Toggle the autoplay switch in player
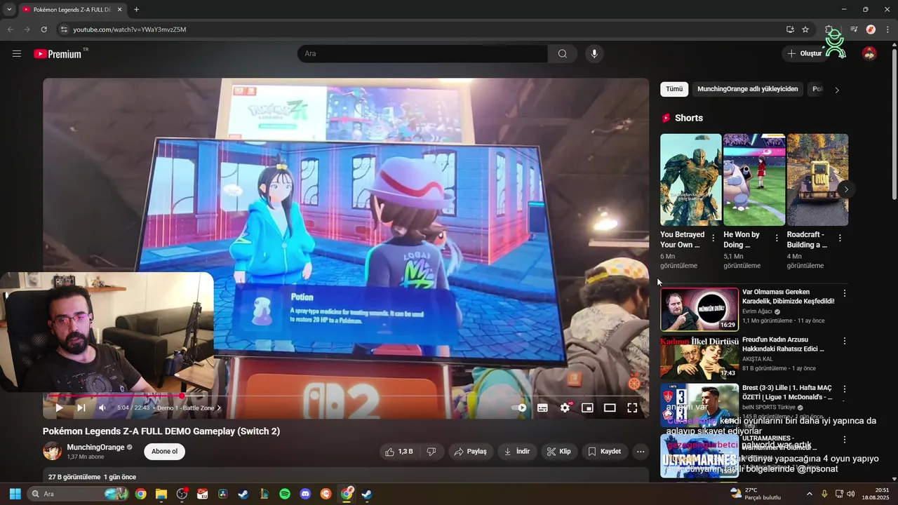Viewport: 898px width, 505px height. (519, 408)
